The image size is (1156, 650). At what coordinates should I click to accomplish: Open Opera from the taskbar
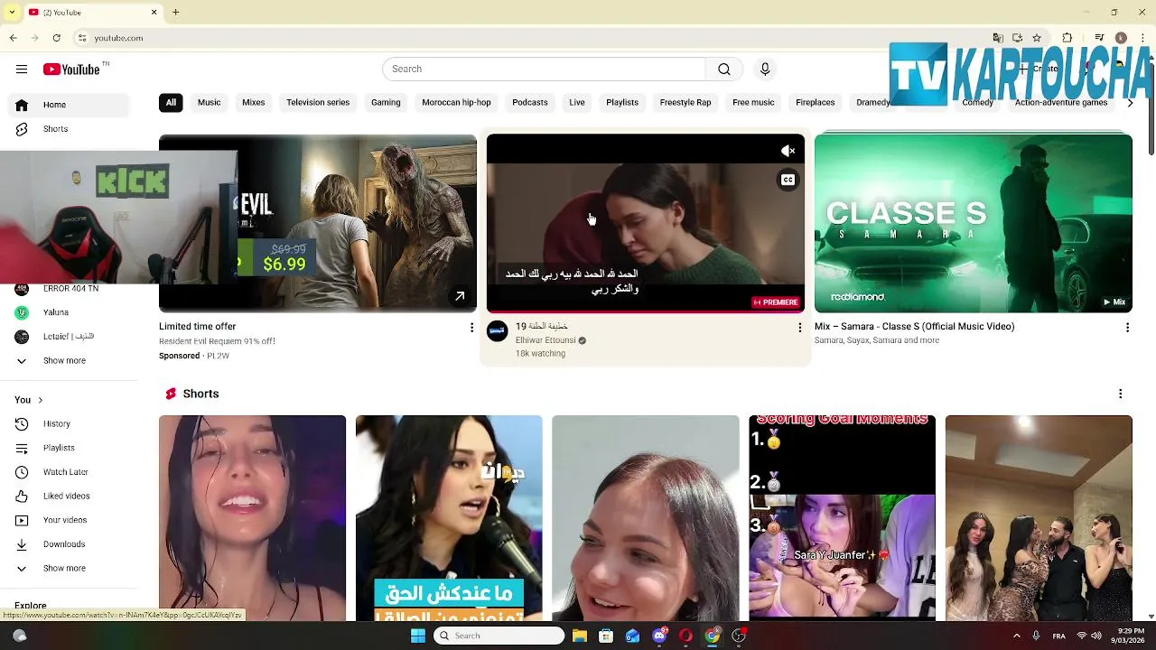pyautogui.click(x=685, y=636)
